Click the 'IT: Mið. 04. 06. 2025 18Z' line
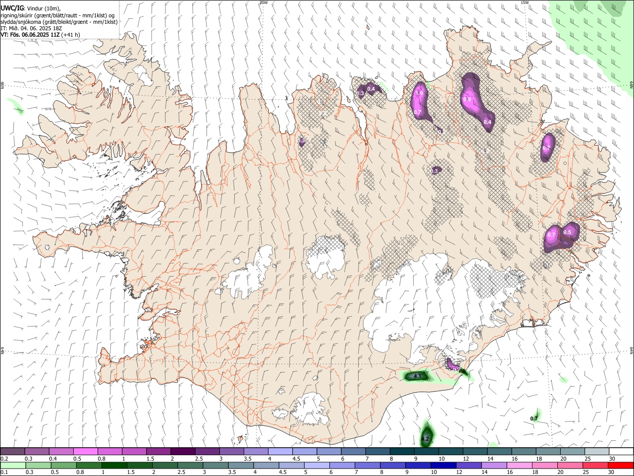The image size is (634, 476). coord(31,28)
